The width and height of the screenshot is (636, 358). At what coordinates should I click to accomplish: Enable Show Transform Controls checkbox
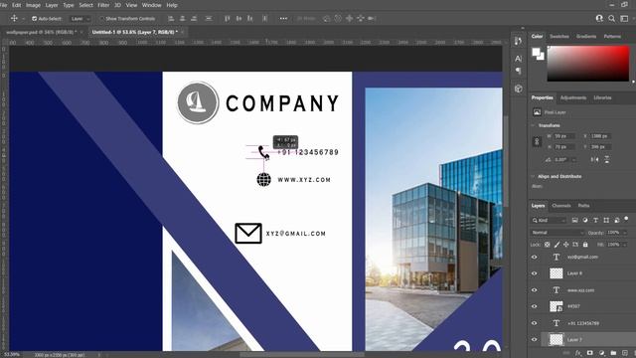(x=101, y=19)
